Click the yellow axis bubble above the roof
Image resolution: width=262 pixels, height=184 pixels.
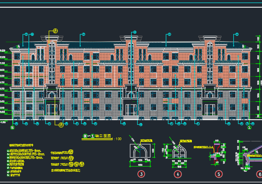tap(55, 31)
